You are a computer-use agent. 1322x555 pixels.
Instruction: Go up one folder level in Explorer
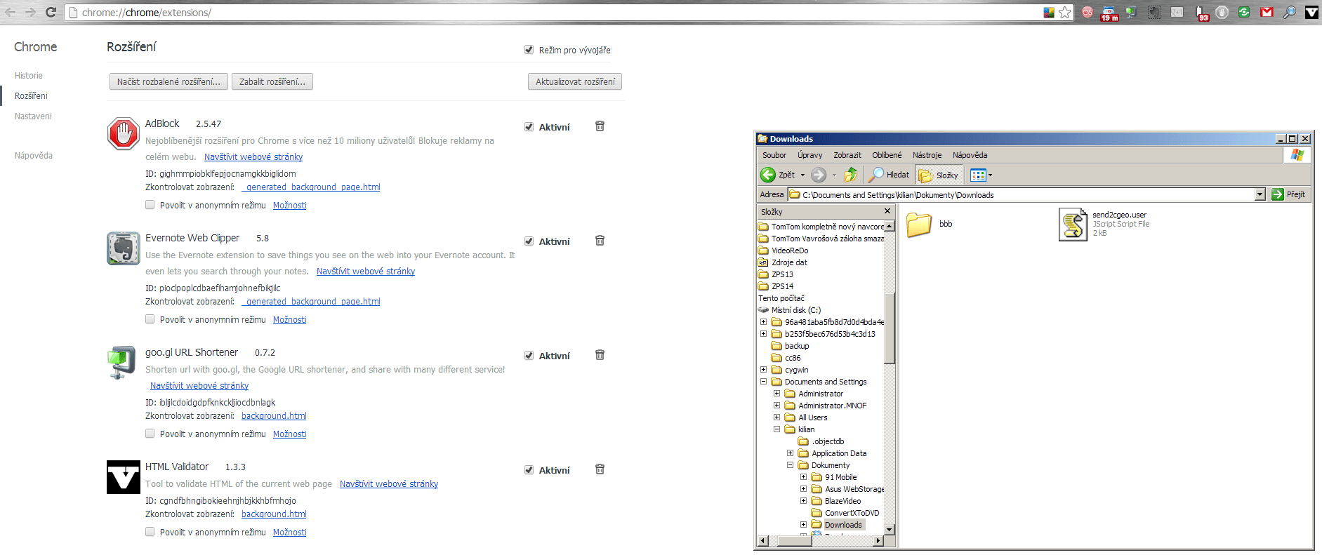851,175
